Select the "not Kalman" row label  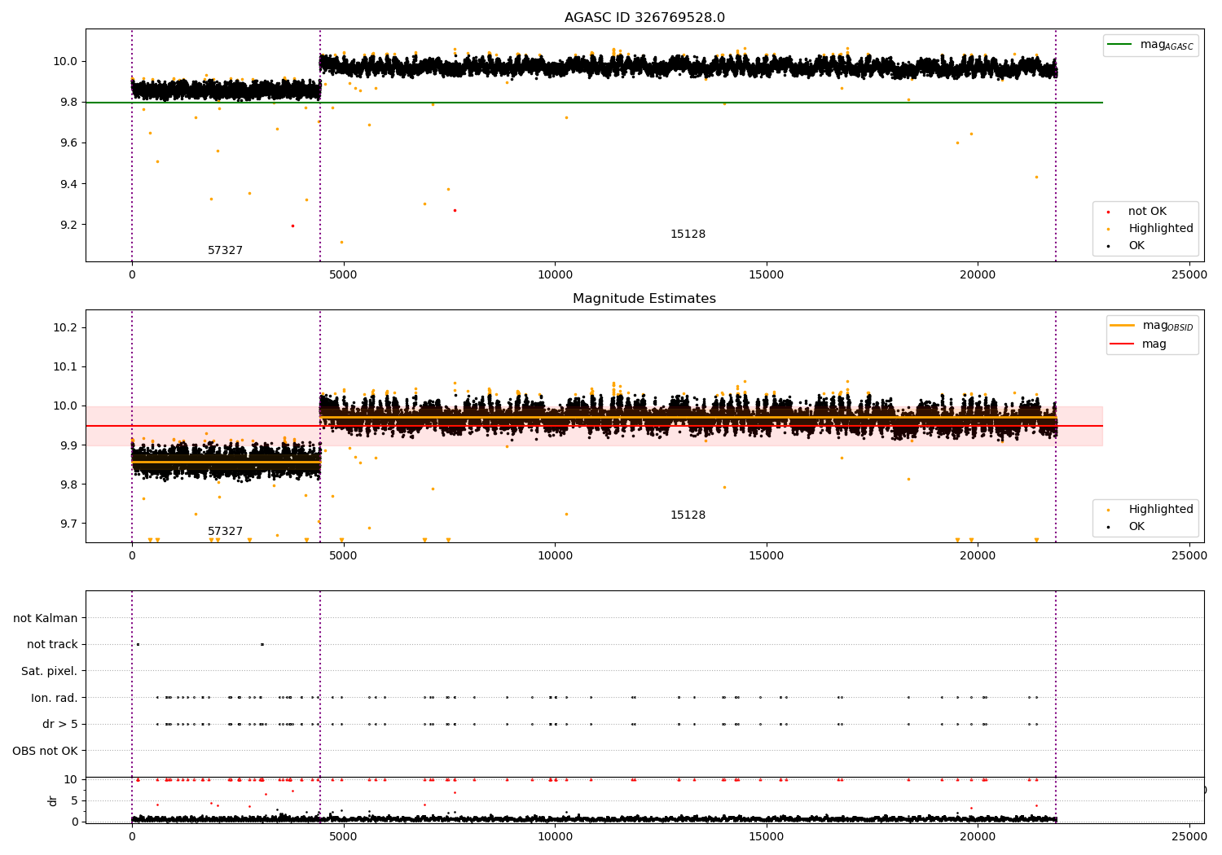[x=46, y=619]
